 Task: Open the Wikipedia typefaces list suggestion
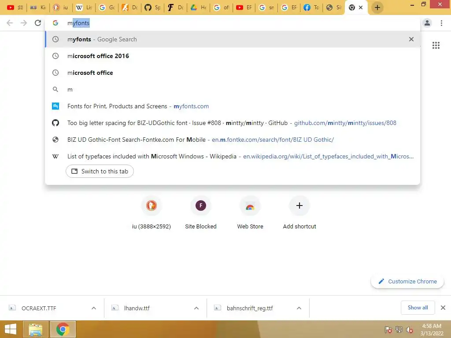[x=233, y=156]
